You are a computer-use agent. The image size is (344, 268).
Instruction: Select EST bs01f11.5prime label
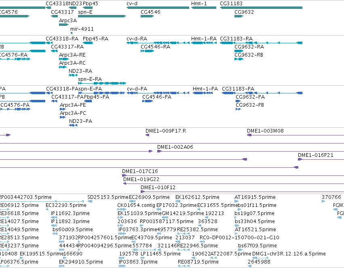[x=257, y=205]
